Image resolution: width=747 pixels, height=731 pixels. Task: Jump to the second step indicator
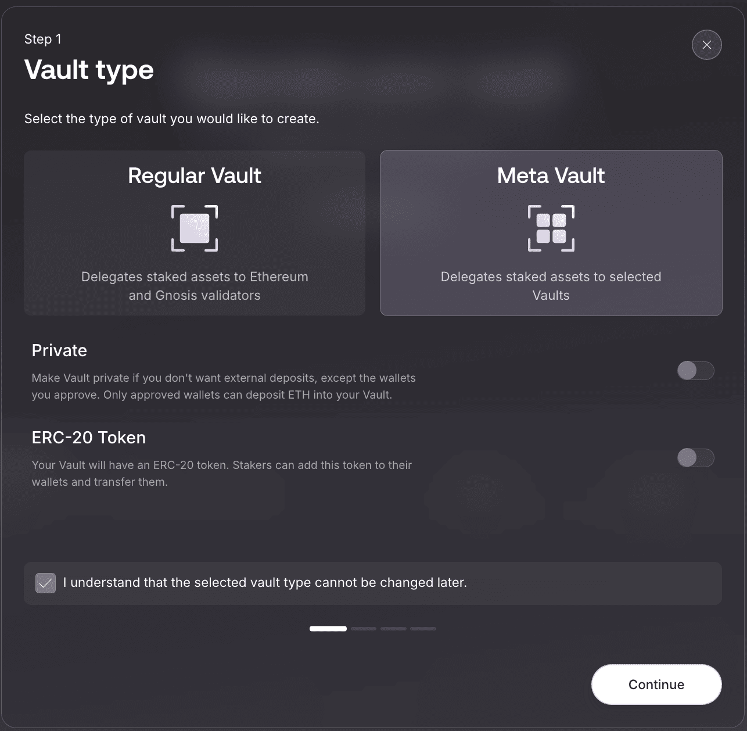click(364, 629)
